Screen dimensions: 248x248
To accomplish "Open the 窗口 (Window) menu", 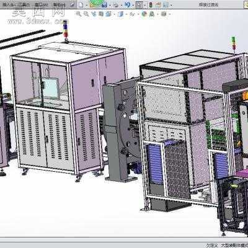I will (x=42, y=4).
